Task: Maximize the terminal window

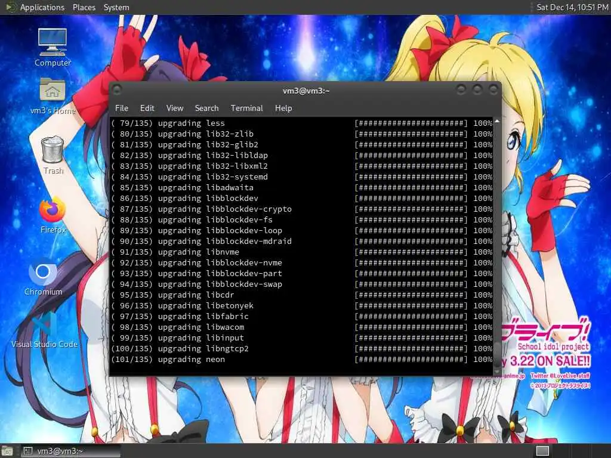Action: (x=477, y=90)
